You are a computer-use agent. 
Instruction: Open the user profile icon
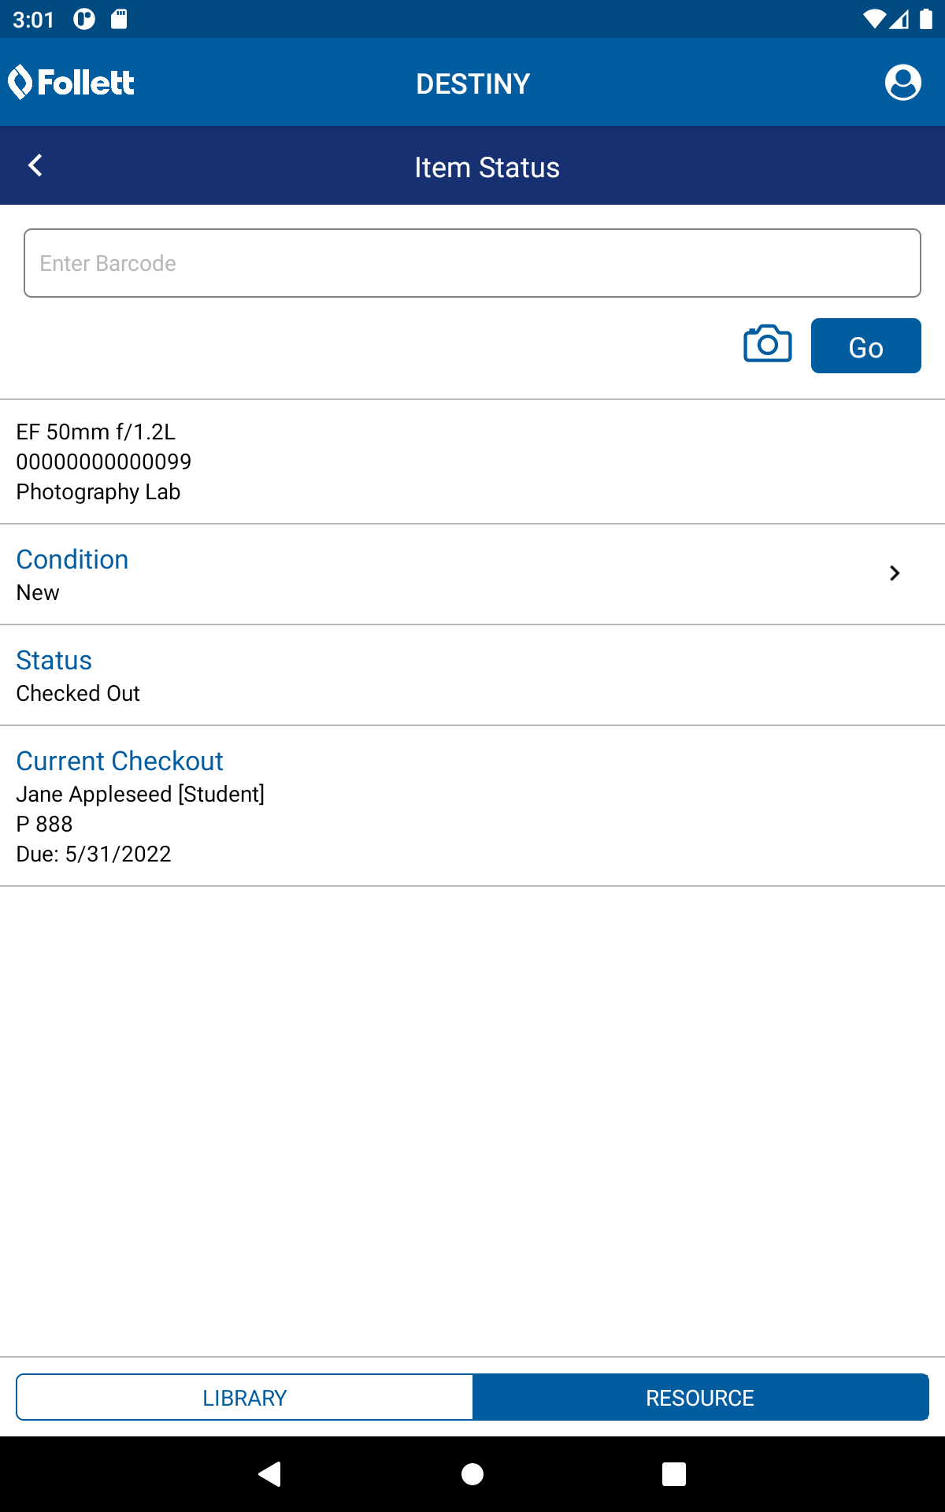[x=902, y=83]
